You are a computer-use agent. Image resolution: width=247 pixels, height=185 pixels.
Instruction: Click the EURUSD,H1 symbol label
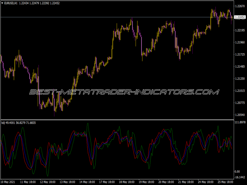[11, 3]
